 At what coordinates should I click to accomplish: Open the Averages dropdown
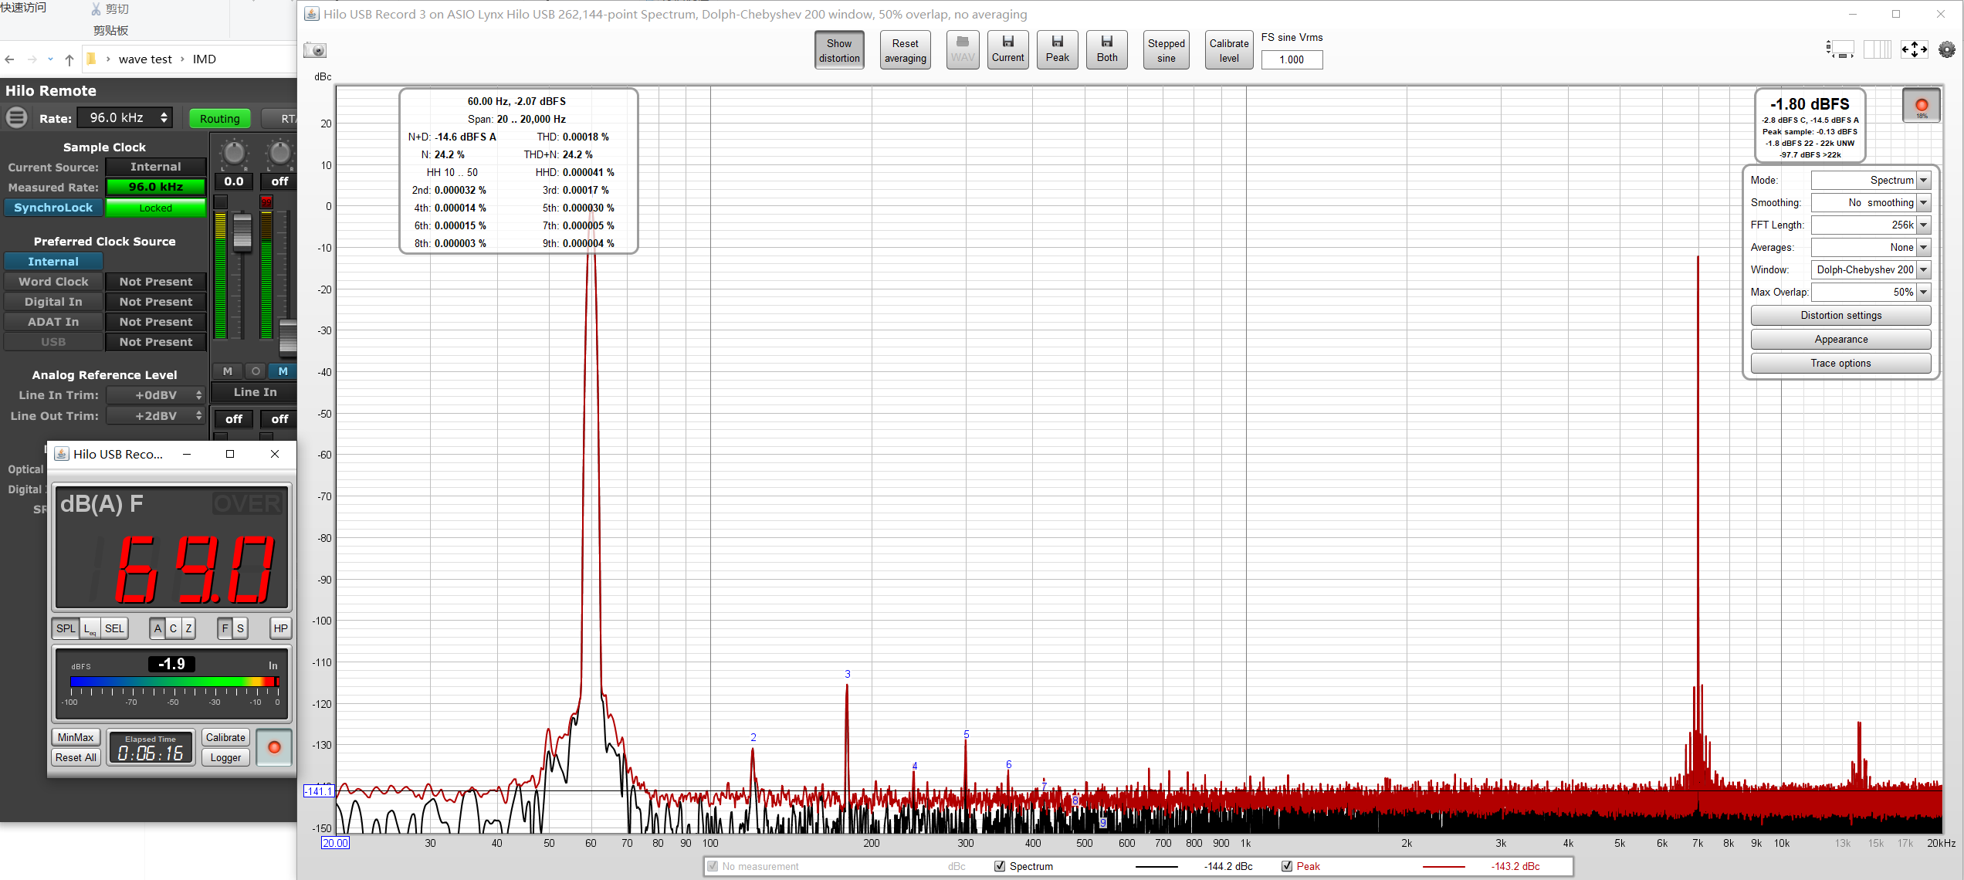point(1871,247)
